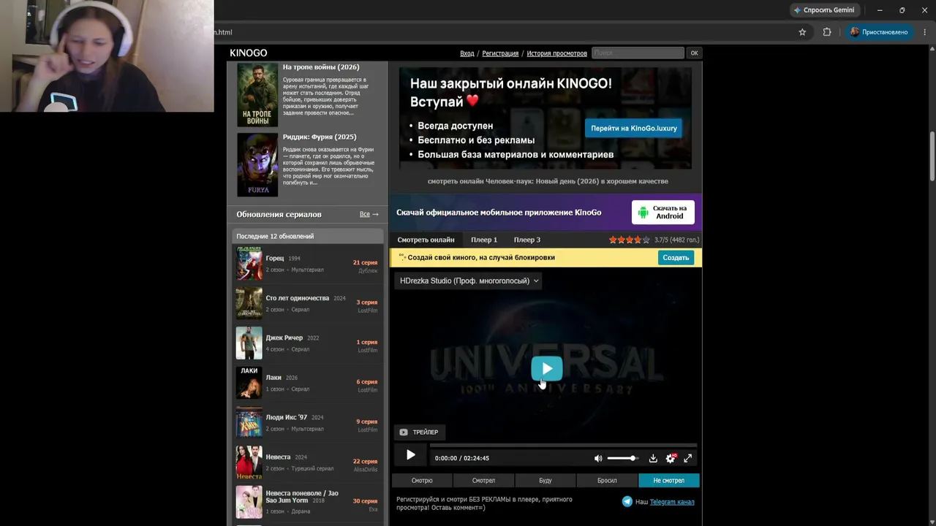Screen dimensions: 936x526
Task: Click the volume slider in the player
Action: [622, 458]
